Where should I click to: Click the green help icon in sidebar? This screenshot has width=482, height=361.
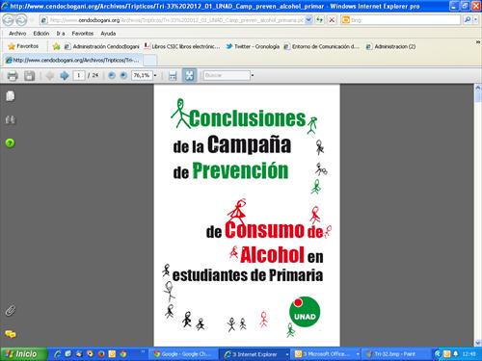[10, 142]
